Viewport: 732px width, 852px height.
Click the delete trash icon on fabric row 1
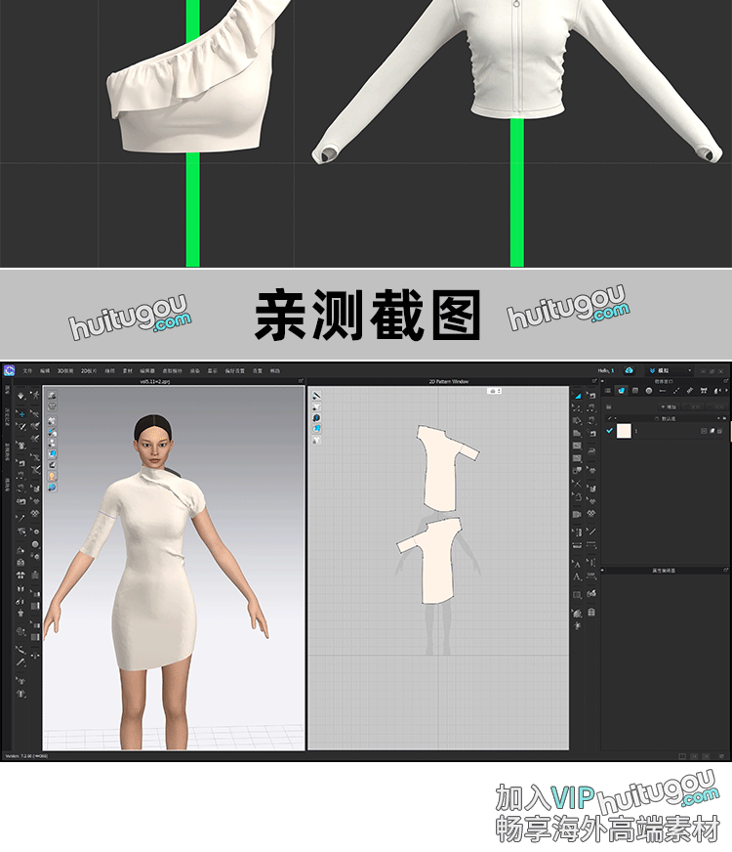click(x=720, y=431)
